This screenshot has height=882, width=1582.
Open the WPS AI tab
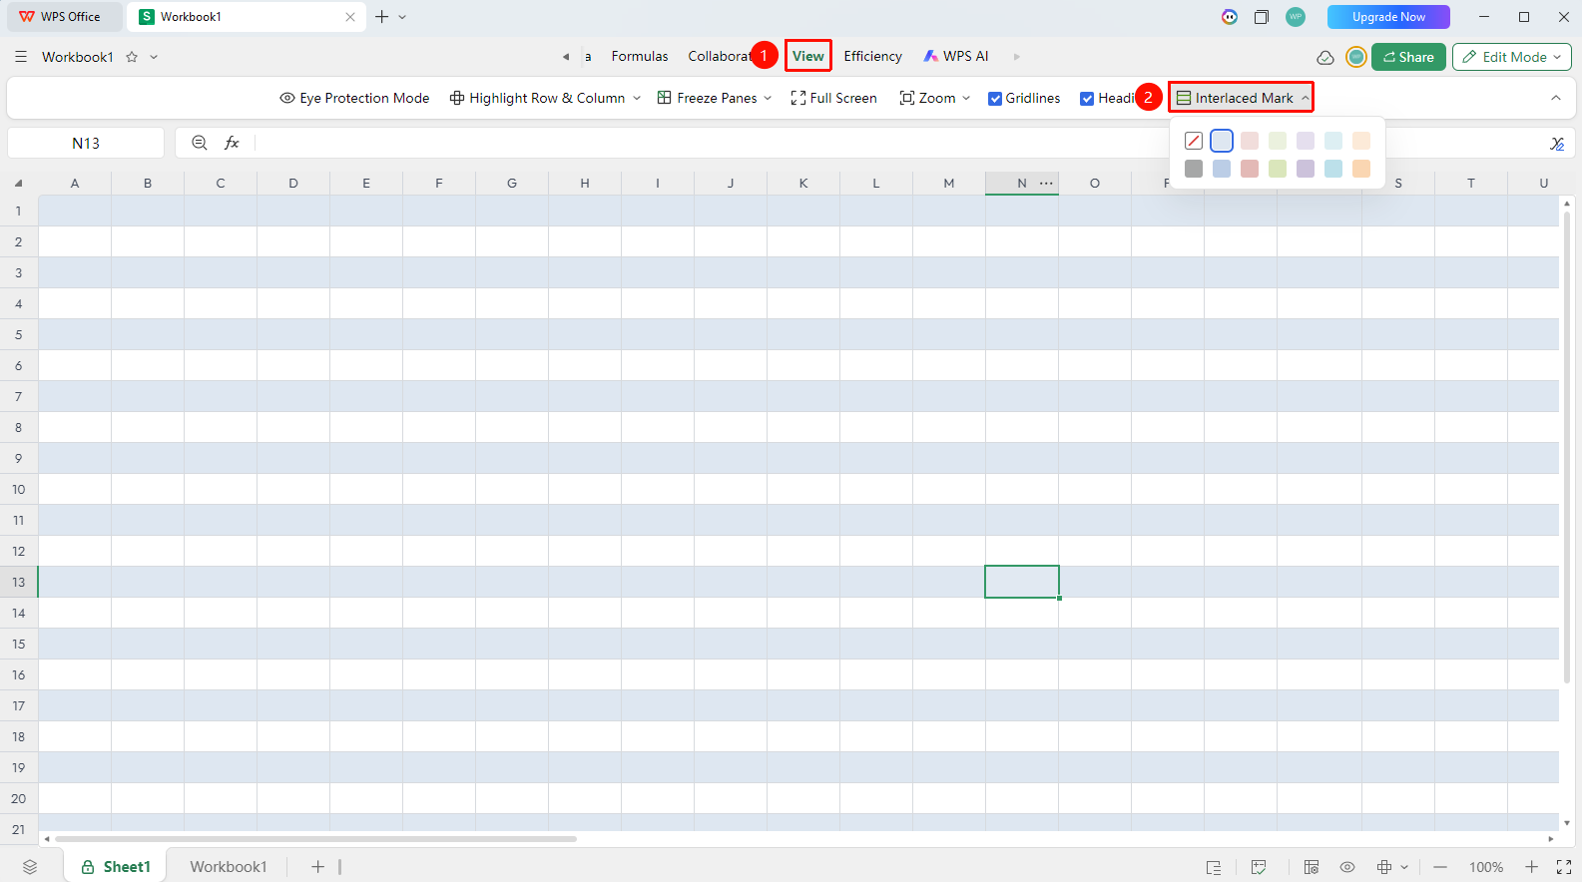coord(956,56)
